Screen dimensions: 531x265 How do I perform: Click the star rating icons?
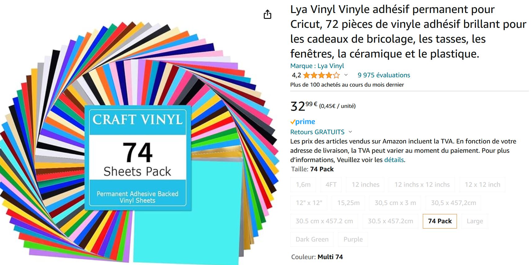(321, 75)
